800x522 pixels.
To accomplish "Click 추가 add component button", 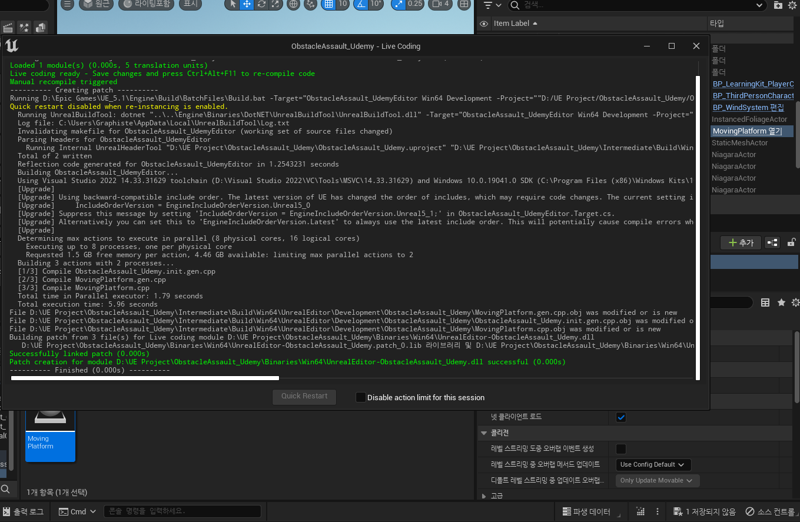I will click(x=741, y=242).
